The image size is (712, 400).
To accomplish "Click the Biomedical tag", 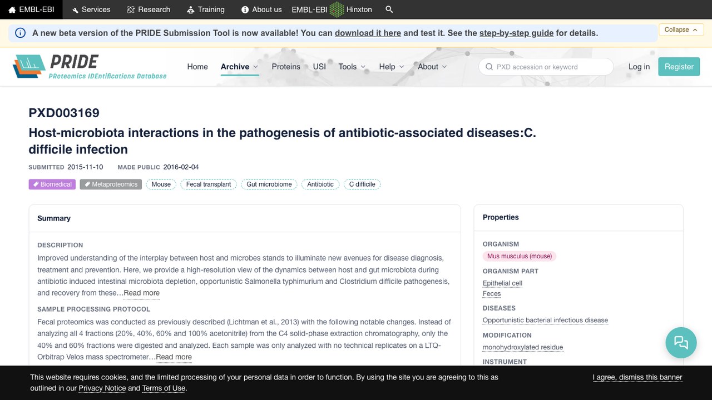I will click(x=52, y=184).
